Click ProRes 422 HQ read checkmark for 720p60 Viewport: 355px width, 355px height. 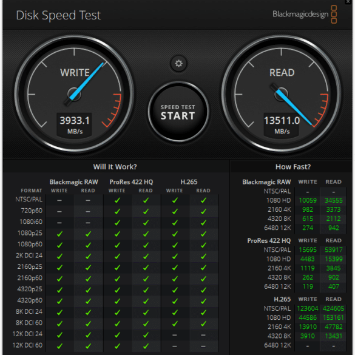[146, 211]
